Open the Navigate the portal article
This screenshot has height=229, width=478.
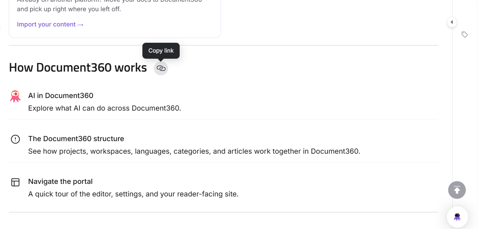(60, 182)
